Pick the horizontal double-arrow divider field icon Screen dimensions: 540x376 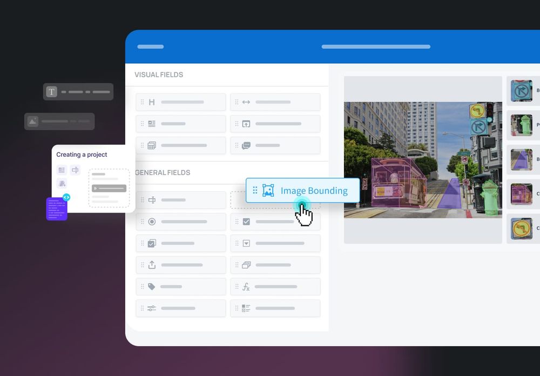(246, 102)
